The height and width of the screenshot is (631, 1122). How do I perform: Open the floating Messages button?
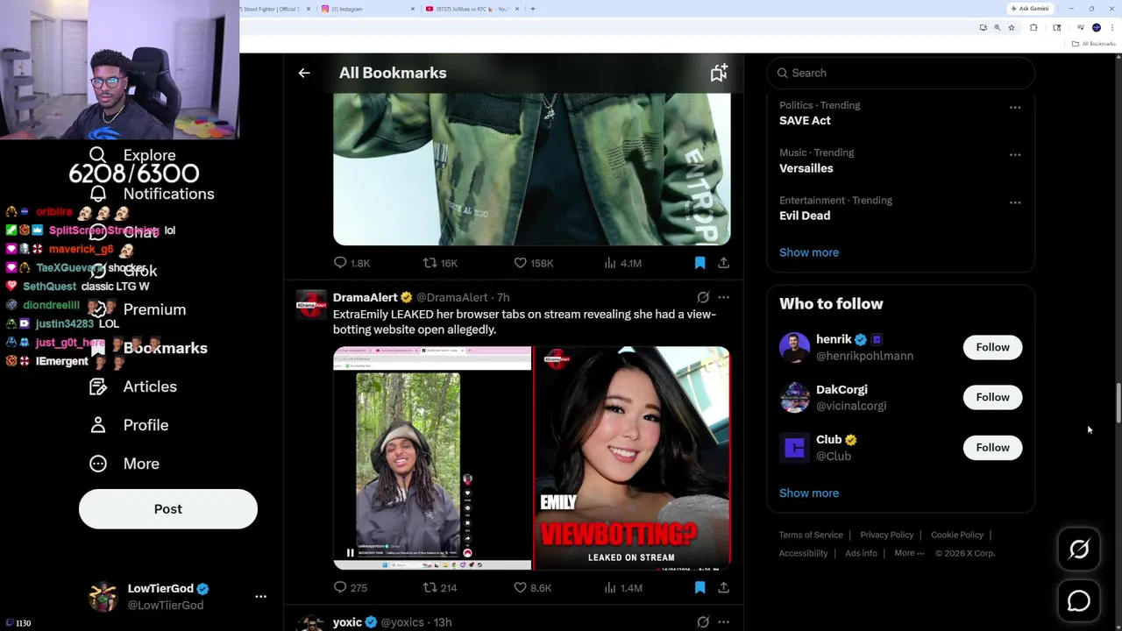[x=1079, y=601]
